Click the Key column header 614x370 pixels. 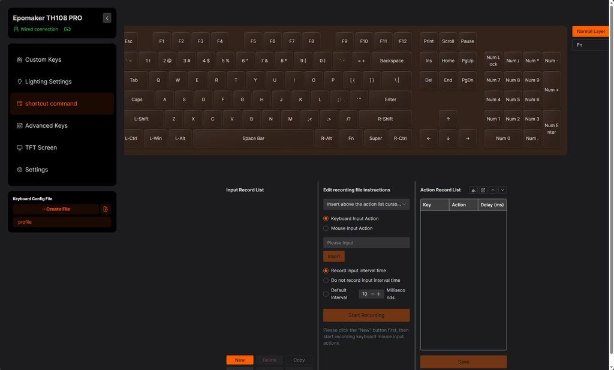(x=435, y=204)
